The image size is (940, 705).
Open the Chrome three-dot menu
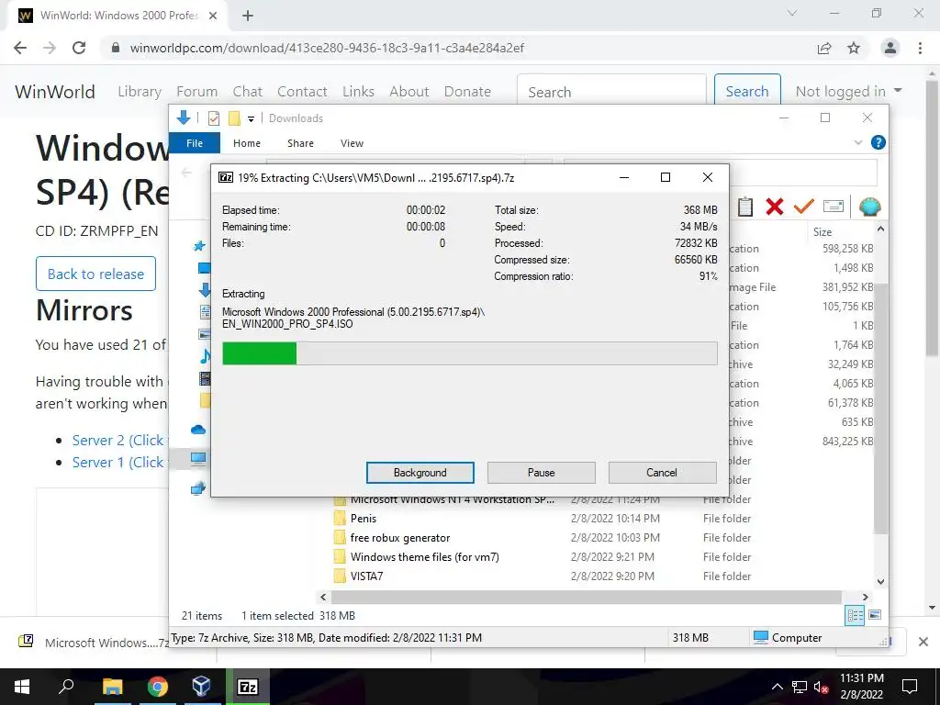point(920,48)
